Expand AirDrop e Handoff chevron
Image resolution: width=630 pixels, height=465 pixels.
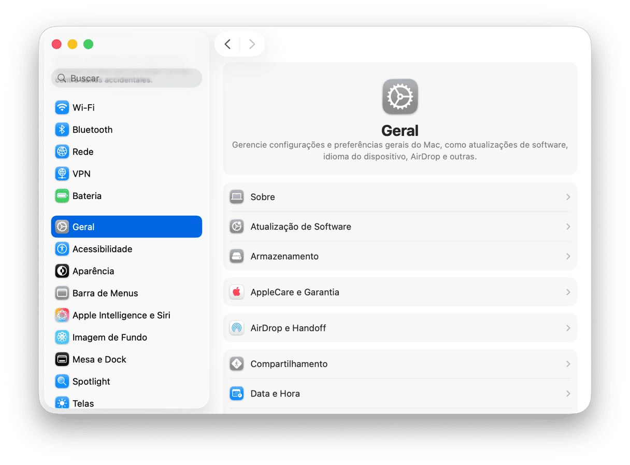pos(568,328)
